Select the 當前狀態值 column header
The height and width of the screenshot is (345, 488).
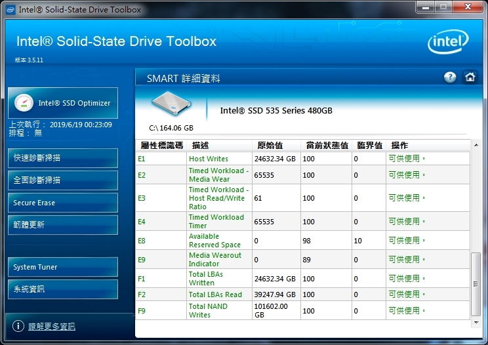click(327, 145)
